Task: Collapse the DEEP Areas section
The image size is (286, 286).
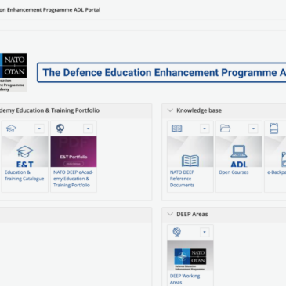Action: 170,214
